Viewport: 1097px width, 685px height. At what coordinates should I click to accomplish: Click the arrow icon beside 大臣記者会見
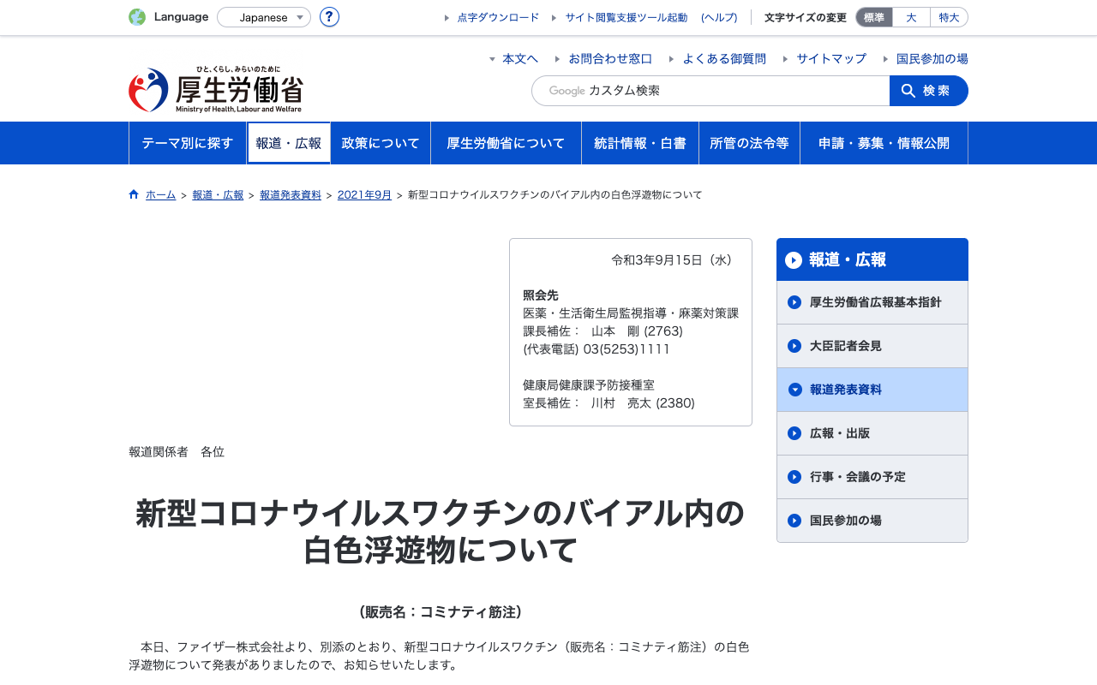pos(794,346)
